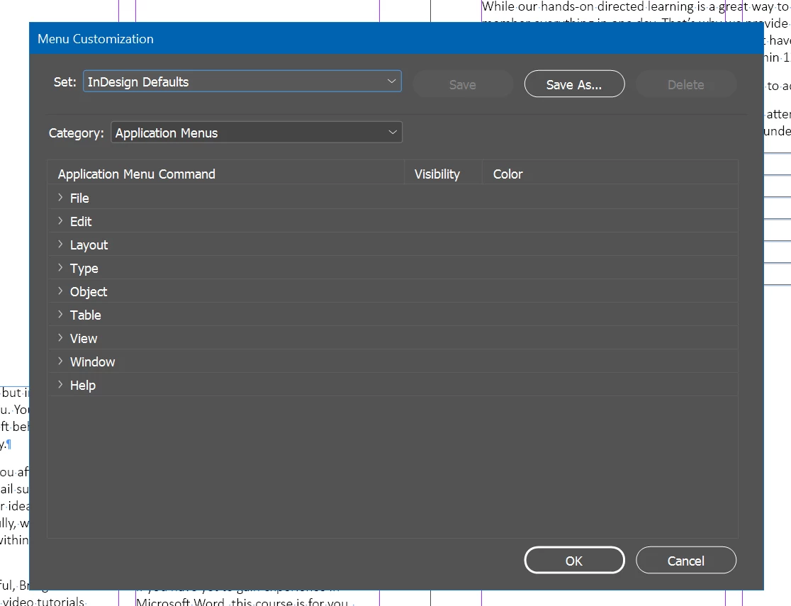
Task: Expand the Layout menu commands
Action: (x=60, y=245)
